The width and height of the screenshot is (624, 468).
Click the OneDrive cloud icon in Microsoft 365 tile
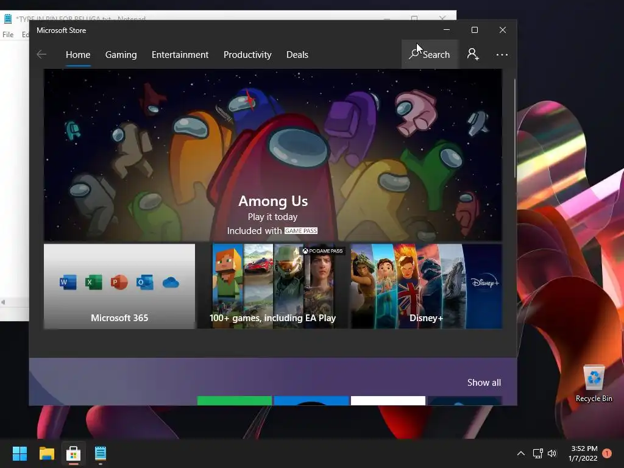pyautogui.click(x=171, y=283)
